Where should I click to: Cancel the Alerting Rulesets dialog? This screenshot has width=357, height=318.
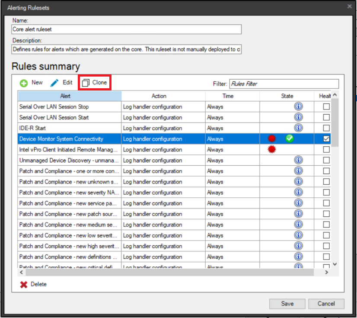[326, 303]
